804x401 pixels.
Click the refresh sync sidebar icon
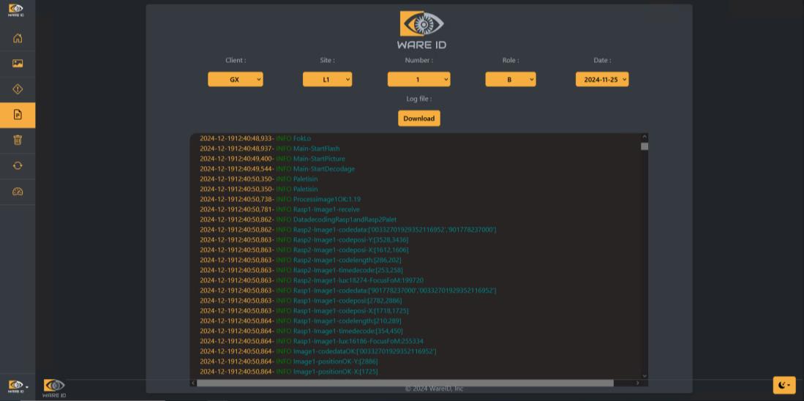[18, 165]
